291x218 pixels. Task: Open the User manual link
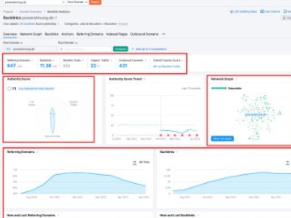click(270, 12)
